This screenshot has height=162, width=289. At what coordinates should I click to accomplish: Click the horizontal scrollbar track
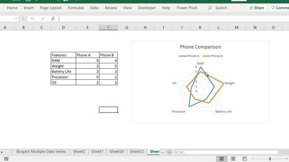(231, 152)
